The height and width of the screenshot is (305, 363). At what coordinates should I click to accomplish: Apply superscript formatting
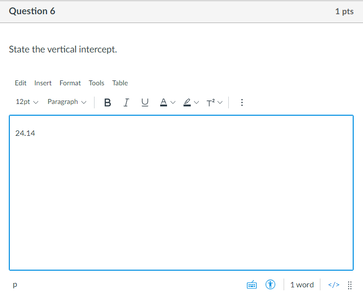click(x=211, y=102)
